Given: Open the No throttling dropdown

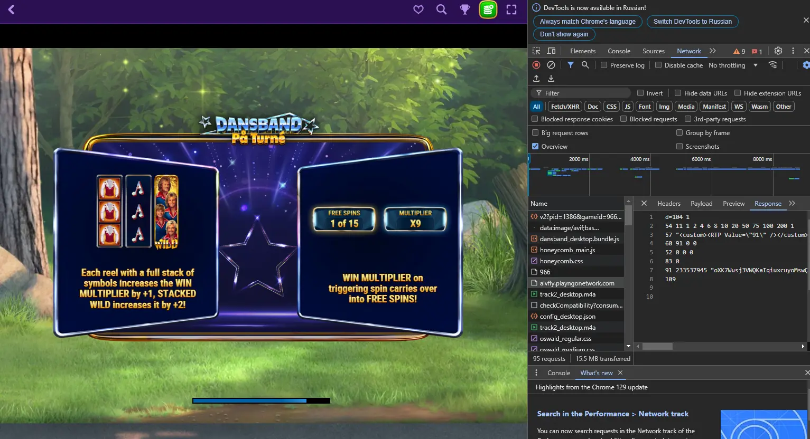Looking at the screenshot, I should [x=733, y=65].
